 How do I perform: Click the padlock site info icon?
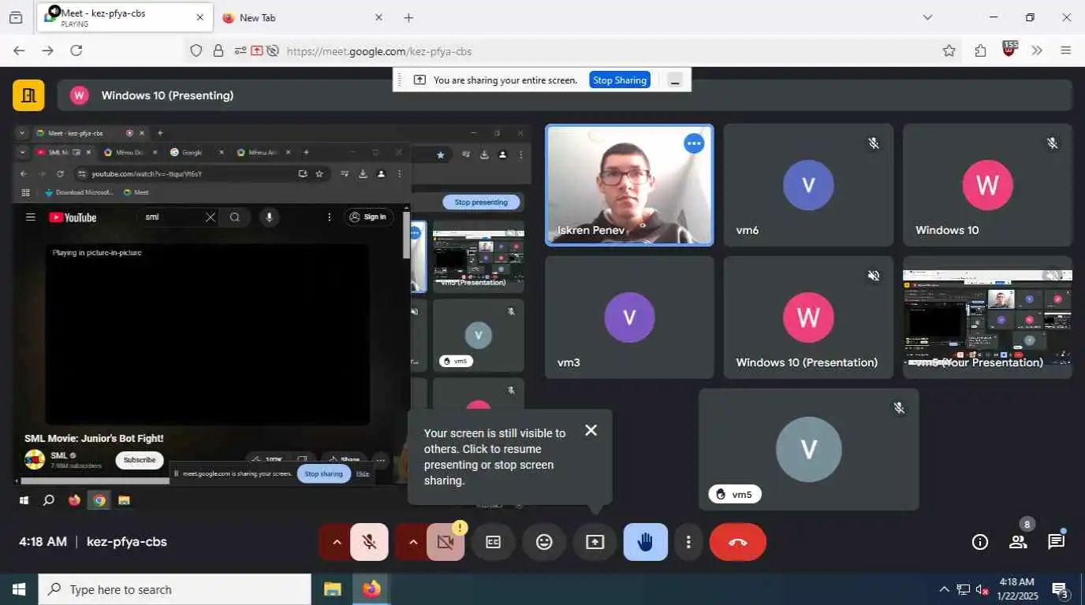218,51
